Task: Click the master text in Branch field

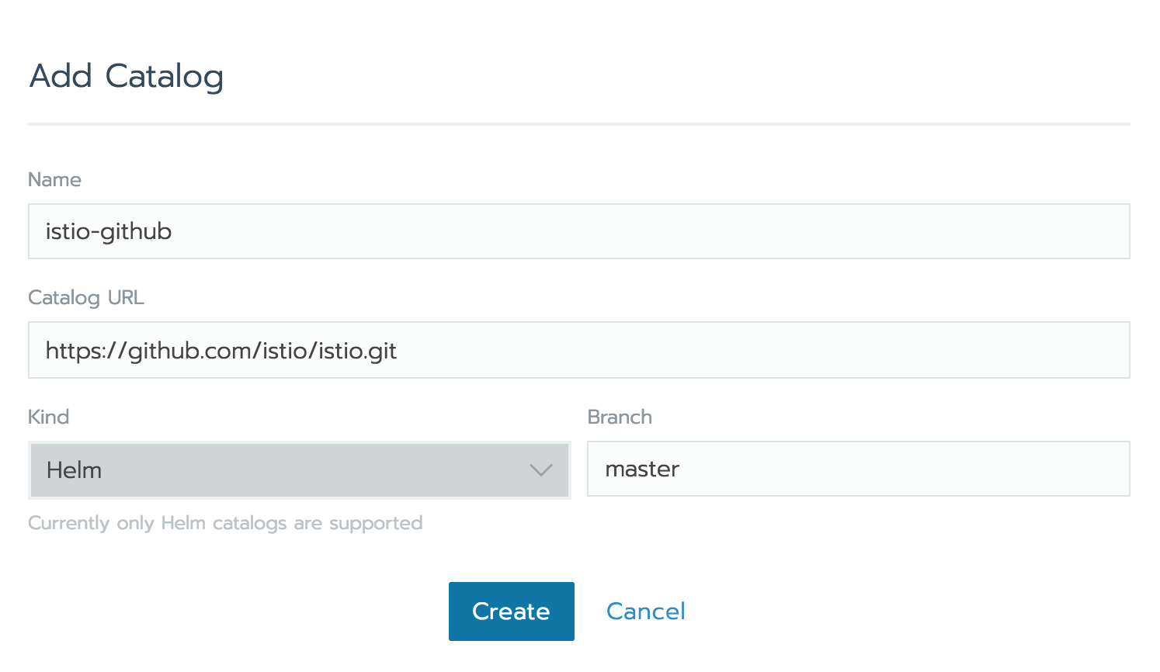Action: [642, 469]
